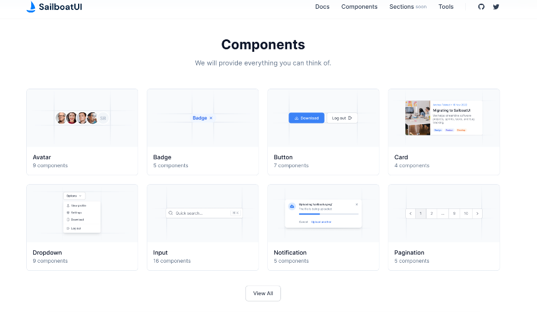
Task: Click the Card component title
Action: (401, 157)
